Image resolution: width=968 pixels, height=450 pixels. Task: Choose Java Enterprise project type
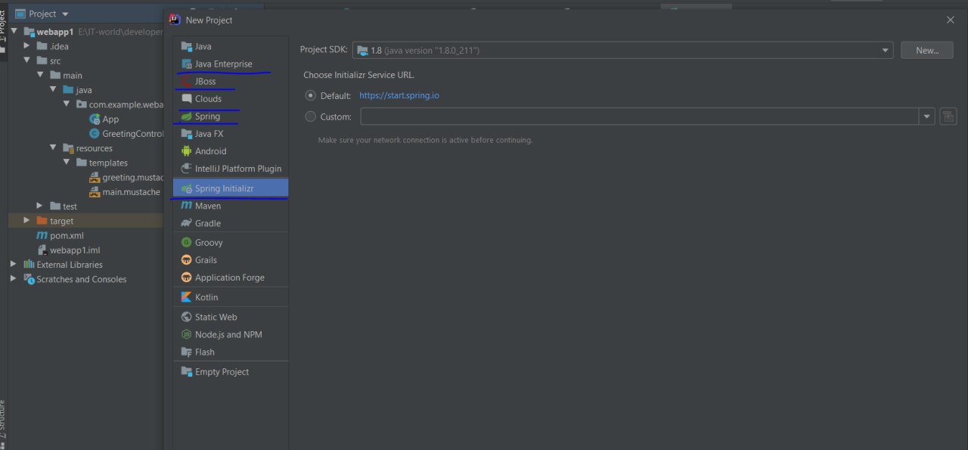[231, 64]
